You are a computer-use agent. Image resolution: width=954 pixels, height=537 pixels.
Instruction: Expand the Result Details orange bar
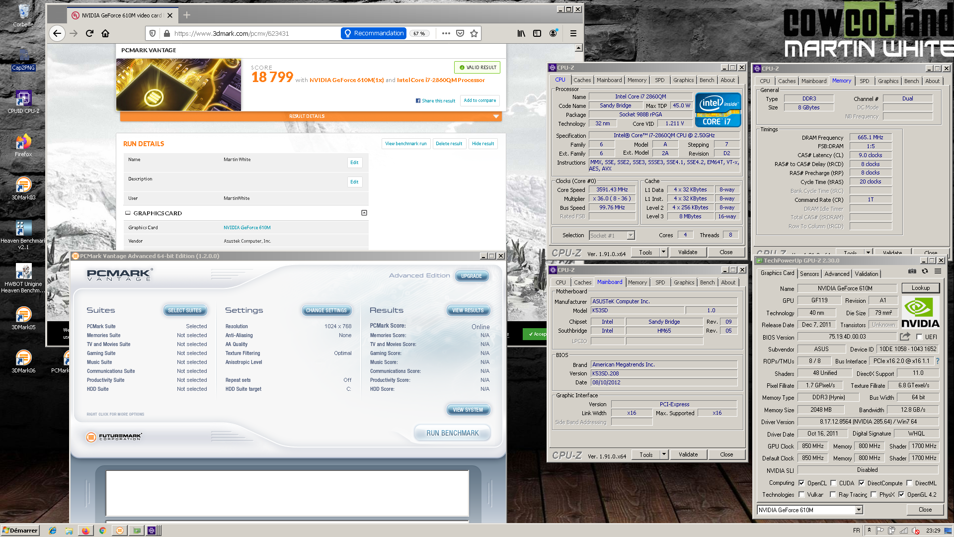[x=311, y=116]
